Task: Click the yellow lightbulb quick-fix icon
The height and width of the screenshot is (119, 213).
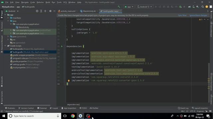Action: 69,81
